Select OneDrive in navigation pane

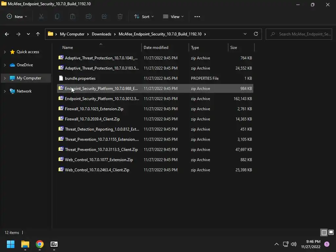[x=25, y=65]
